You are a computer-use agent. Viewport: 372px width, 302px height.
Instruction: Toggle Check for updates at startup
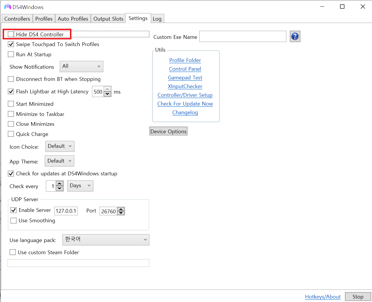tap(11, 174)
